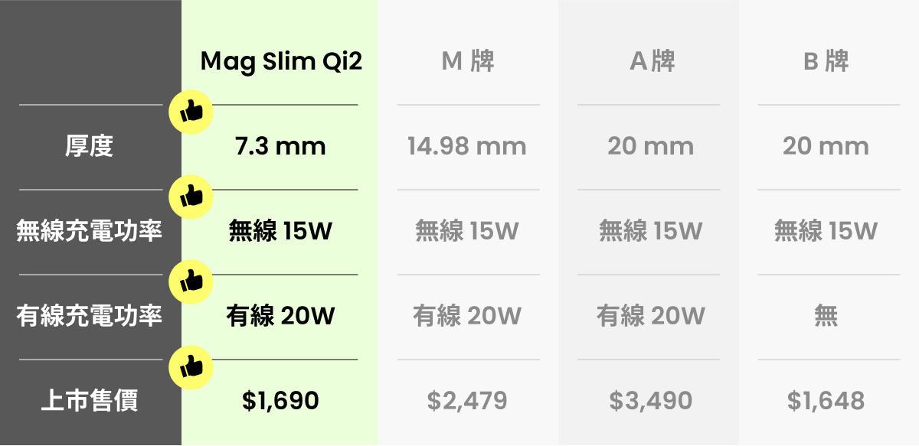The width and height of the screenshot is (919, 446).
Task: Click the $1,690 price
Action: [280, 400]
